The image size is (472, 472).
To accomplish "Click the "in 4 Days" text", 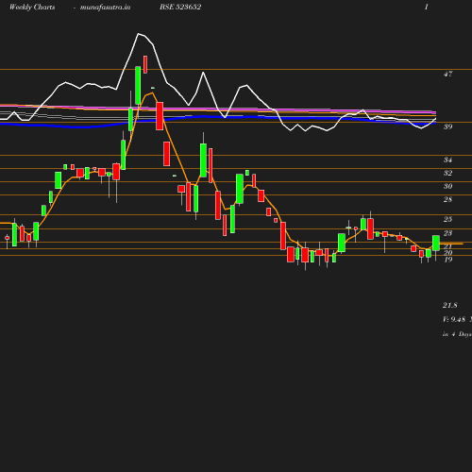I will (457, 334).
